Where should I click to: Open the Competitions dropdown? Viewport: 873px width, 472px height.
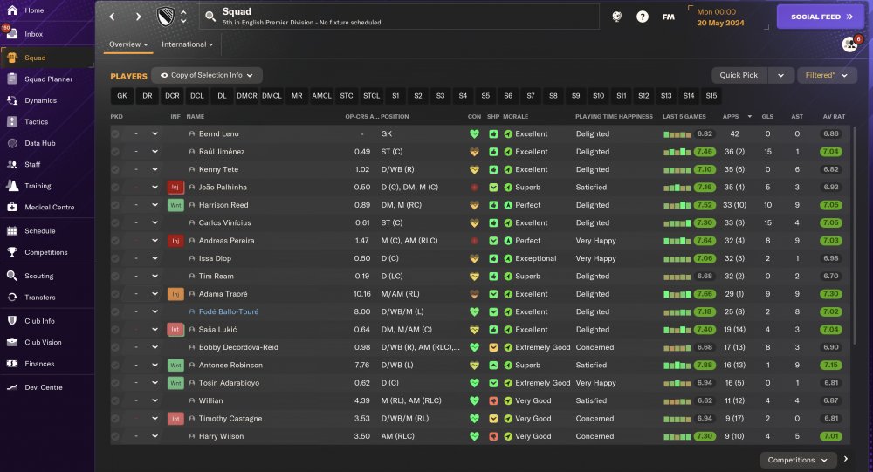pyautogui.click(x=797, y=460)
